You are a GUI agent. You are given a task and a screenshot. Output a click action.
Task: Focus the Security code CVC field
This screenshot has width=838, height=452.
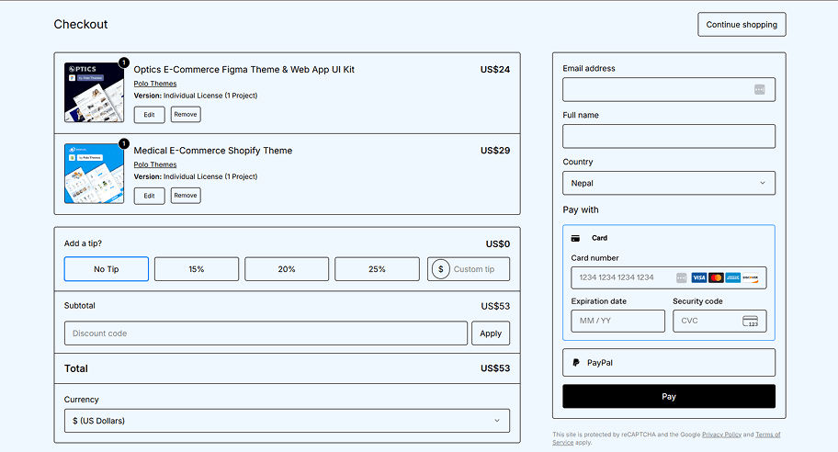coord(719,321)
